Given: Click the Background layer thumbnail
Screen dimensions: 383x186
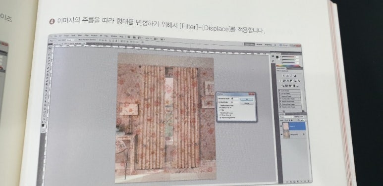Looking at the screenshot, I should pyautogui.click(x=286, y=135).
